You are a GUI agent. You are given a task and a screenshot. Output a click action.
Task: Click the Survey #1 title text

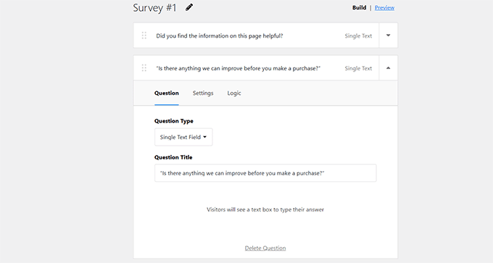(x=154, y=7)
